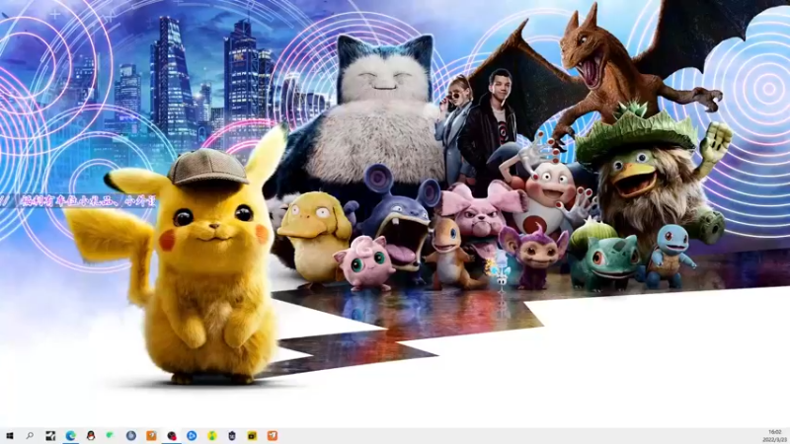Open the last orange taskbar app
Screen dimensions: 790x444
(273, 436)
